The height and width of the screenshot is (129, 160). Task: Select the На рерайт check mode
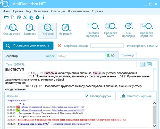[x=65, y=30]
